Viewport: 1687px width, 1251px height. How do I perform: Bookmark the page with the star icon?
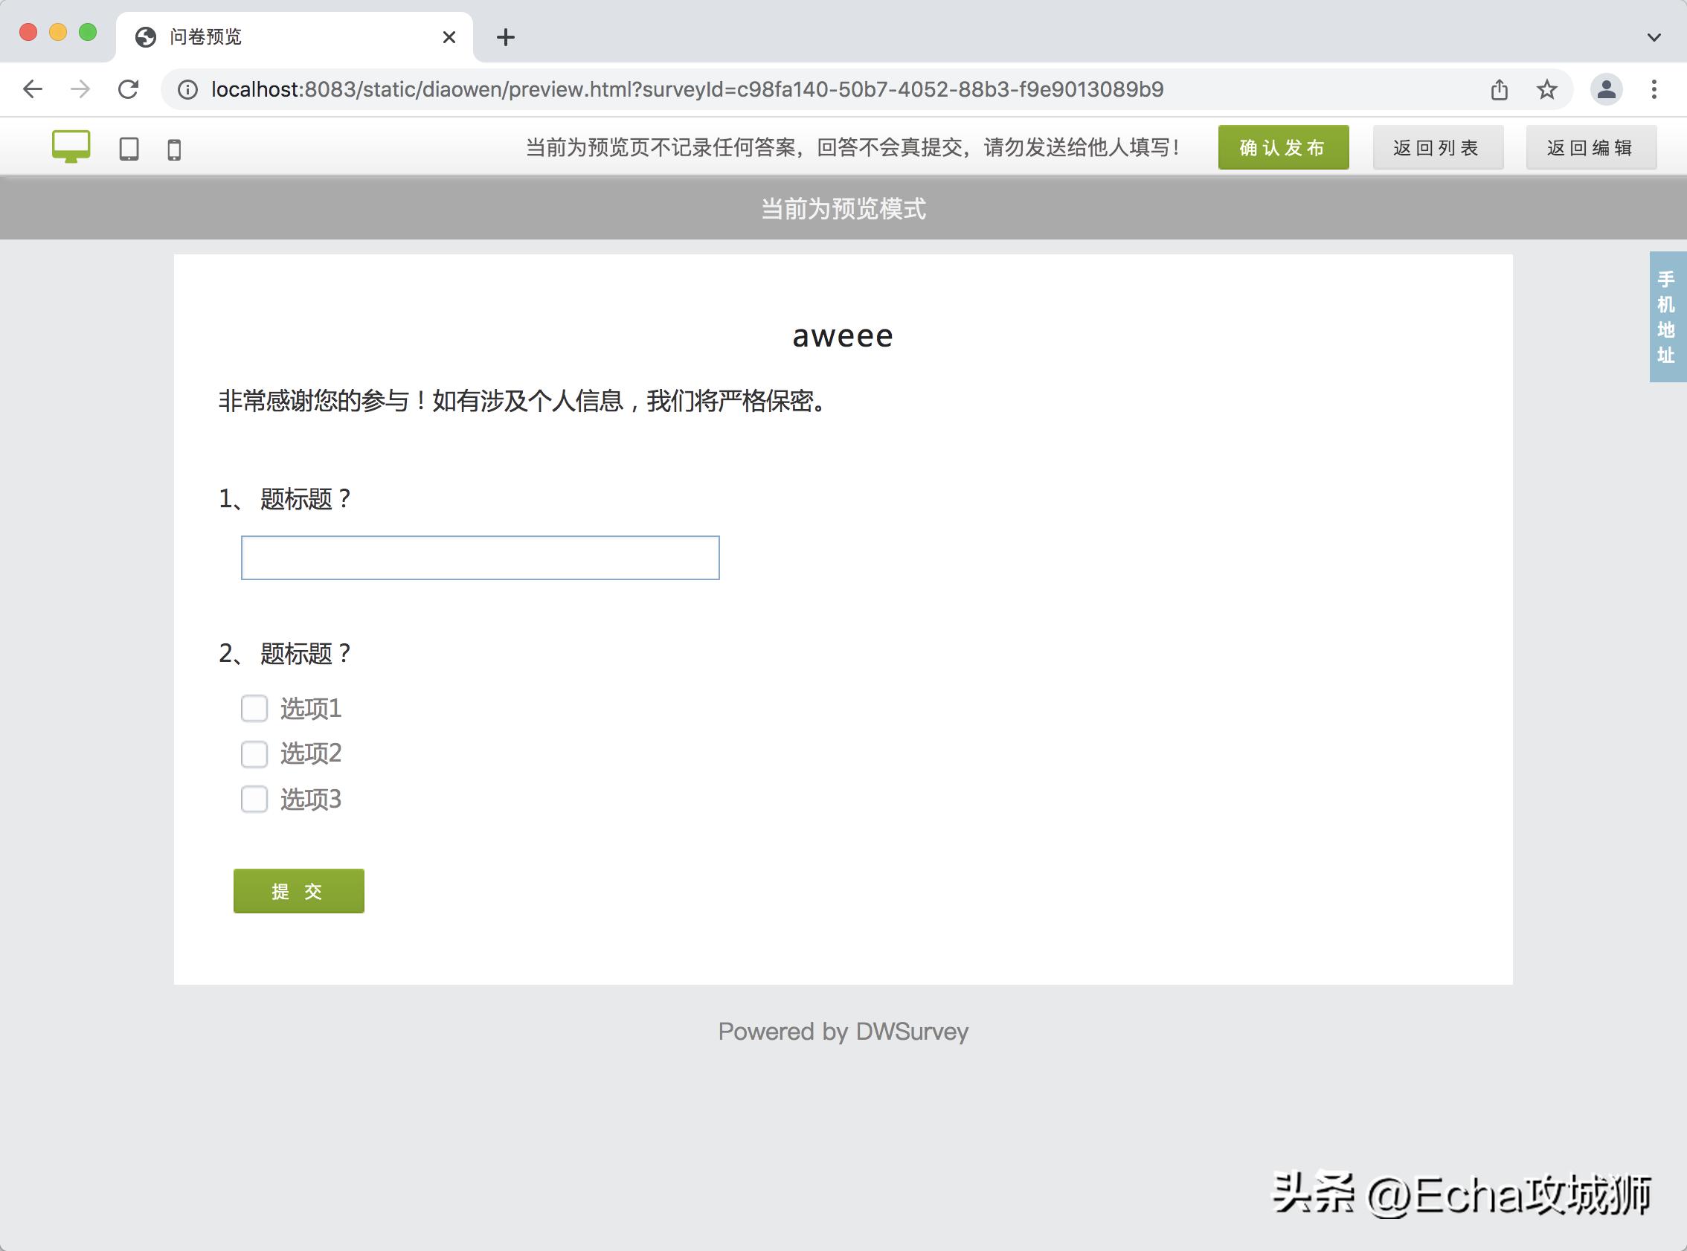click(x=1547, y=89)
